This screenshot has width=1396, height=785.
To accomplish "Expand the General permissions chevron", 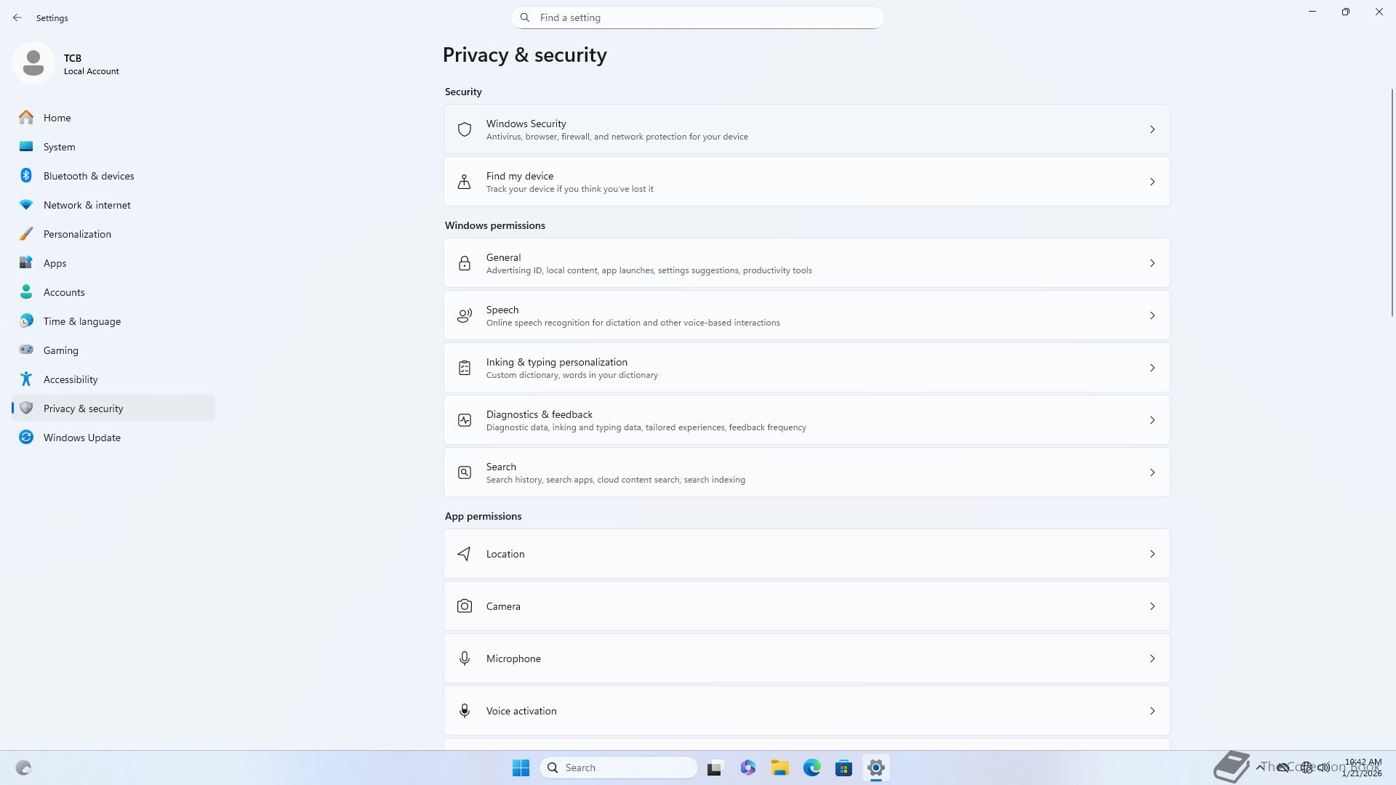I will pos(1152,263).
